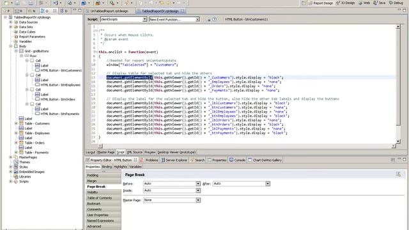Click the Embedded Images icon
This screenshot has height=230, width=409.
[x=16, y=172]
